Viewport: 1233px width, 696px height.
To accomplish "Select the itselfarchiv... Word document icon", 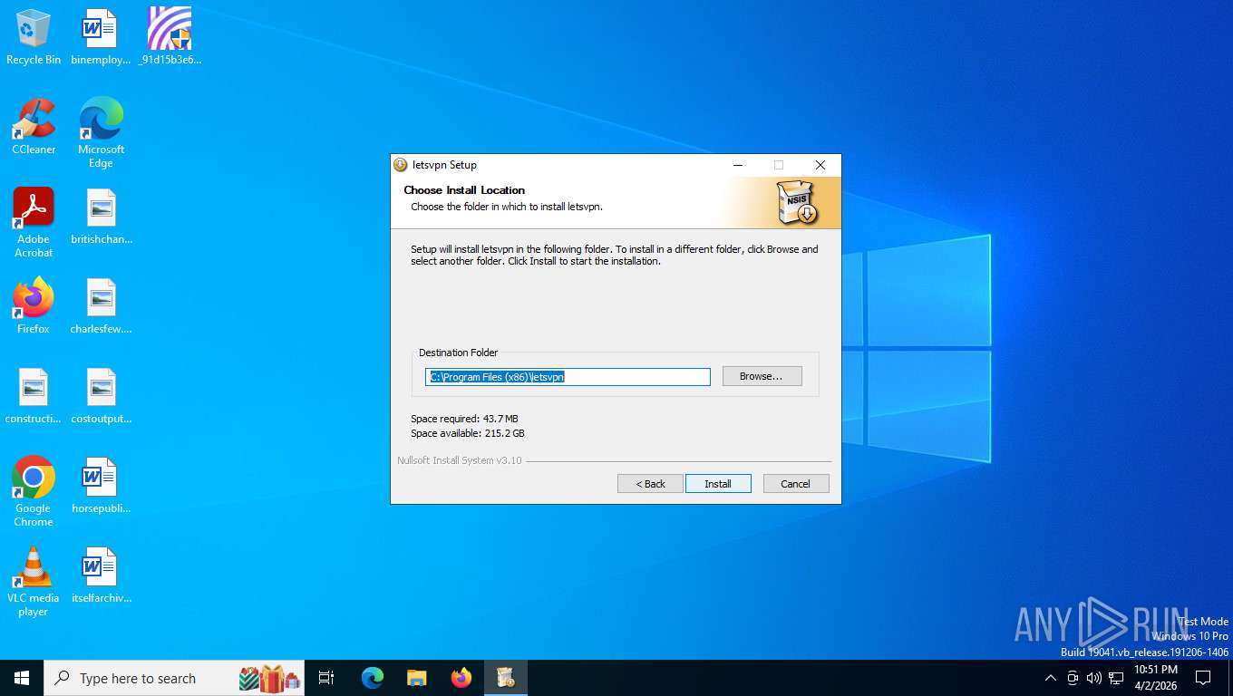I will (x=101, y=575).
